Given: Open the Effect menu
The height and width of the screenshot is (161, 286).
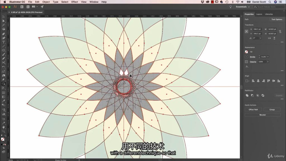Looking at the screenshot, I should (75, 2).
